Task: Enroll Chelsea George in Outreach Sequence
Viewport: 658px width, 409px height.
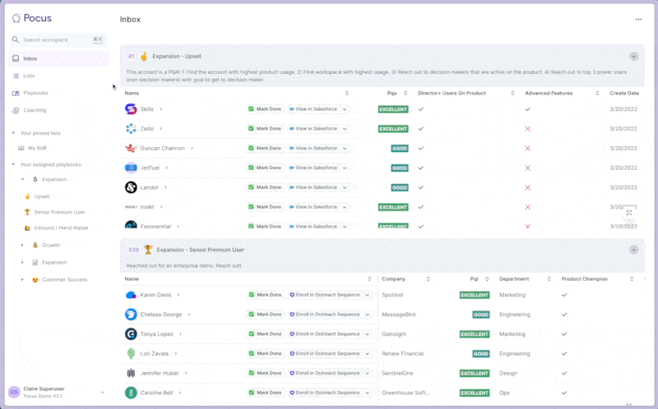Action: coord(325,315)
